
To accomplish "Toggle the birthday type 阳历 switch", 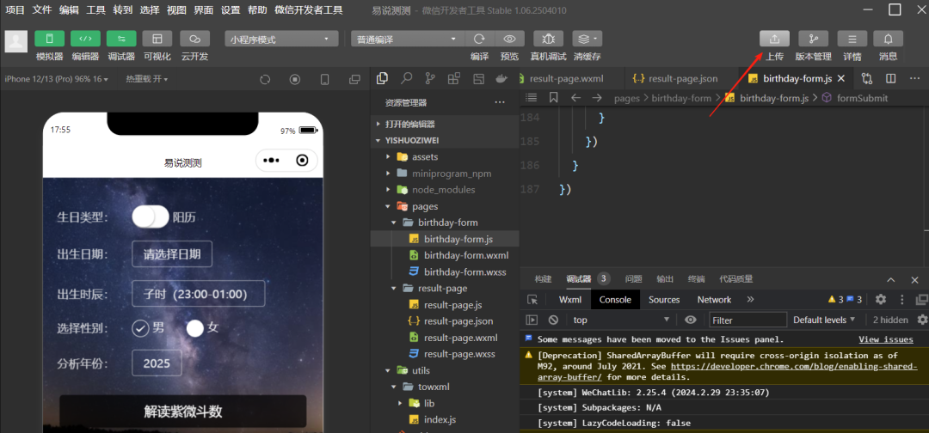I will (x=151, y=217).
